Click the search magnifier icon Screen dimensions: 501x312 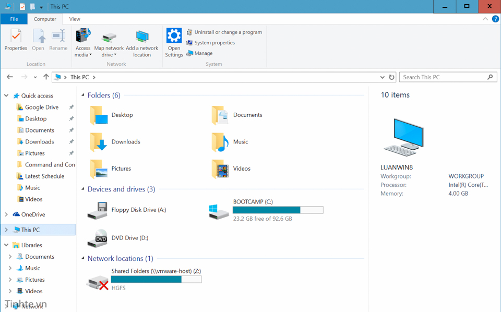point(490,77)
